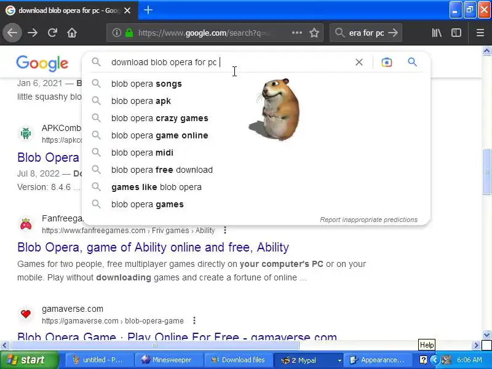
Task: Open gamaverse.com result options dots
Action: coord(194,320)
